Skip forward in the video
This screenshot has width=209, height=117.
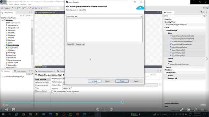[111, 110]
